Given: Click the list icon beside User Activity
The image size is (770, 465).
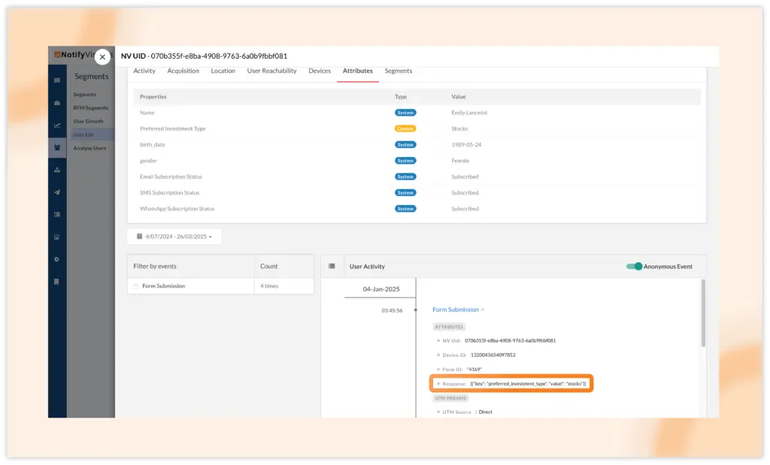Looking at the screenshot, I should point(332,266).
